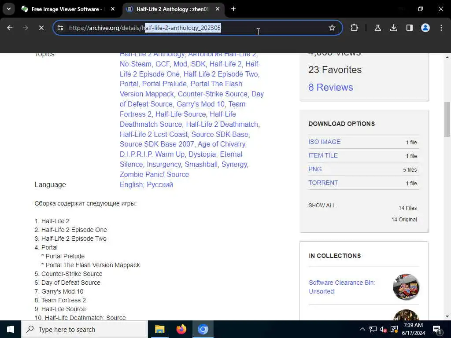Click the browser forward arrow
This screenshot has height=338, width=451.
tap(26, 28)
